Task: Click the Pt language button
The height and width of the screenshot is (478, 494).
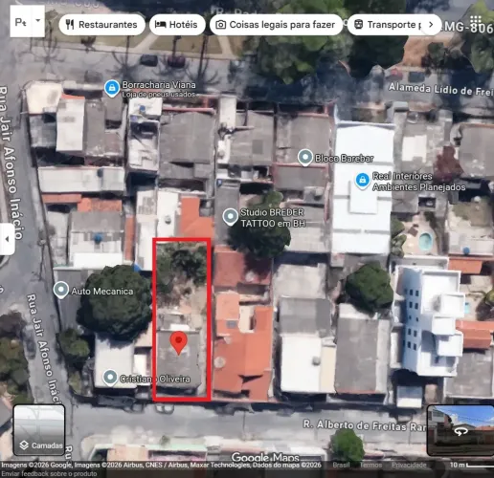Action: [x=21, y=21]
